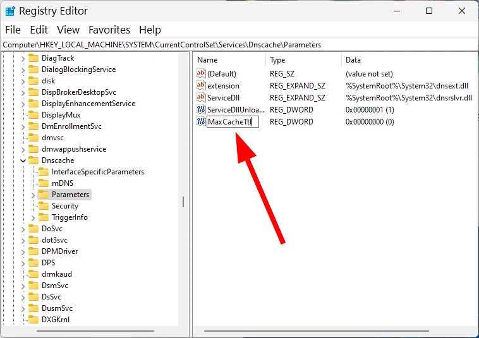Open the Favorites menu
Screen dimensions: 479x338
point(109,30)
